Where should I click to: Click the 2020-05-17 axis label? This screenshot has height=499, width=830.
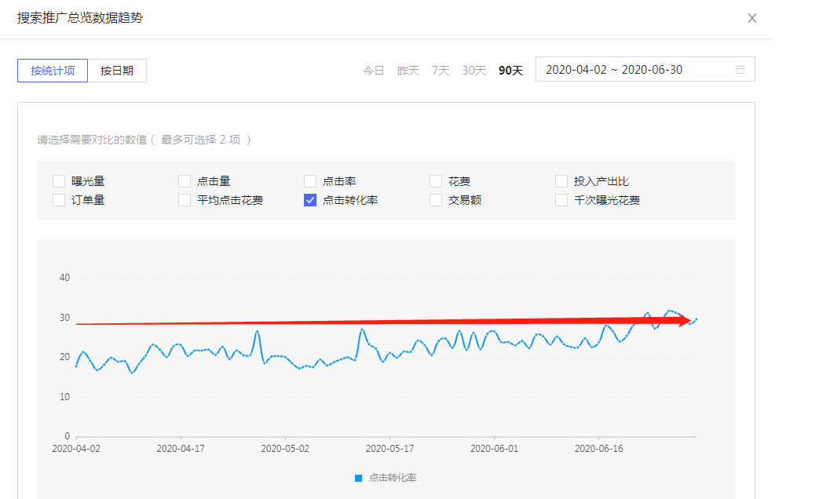pos(389,449)
